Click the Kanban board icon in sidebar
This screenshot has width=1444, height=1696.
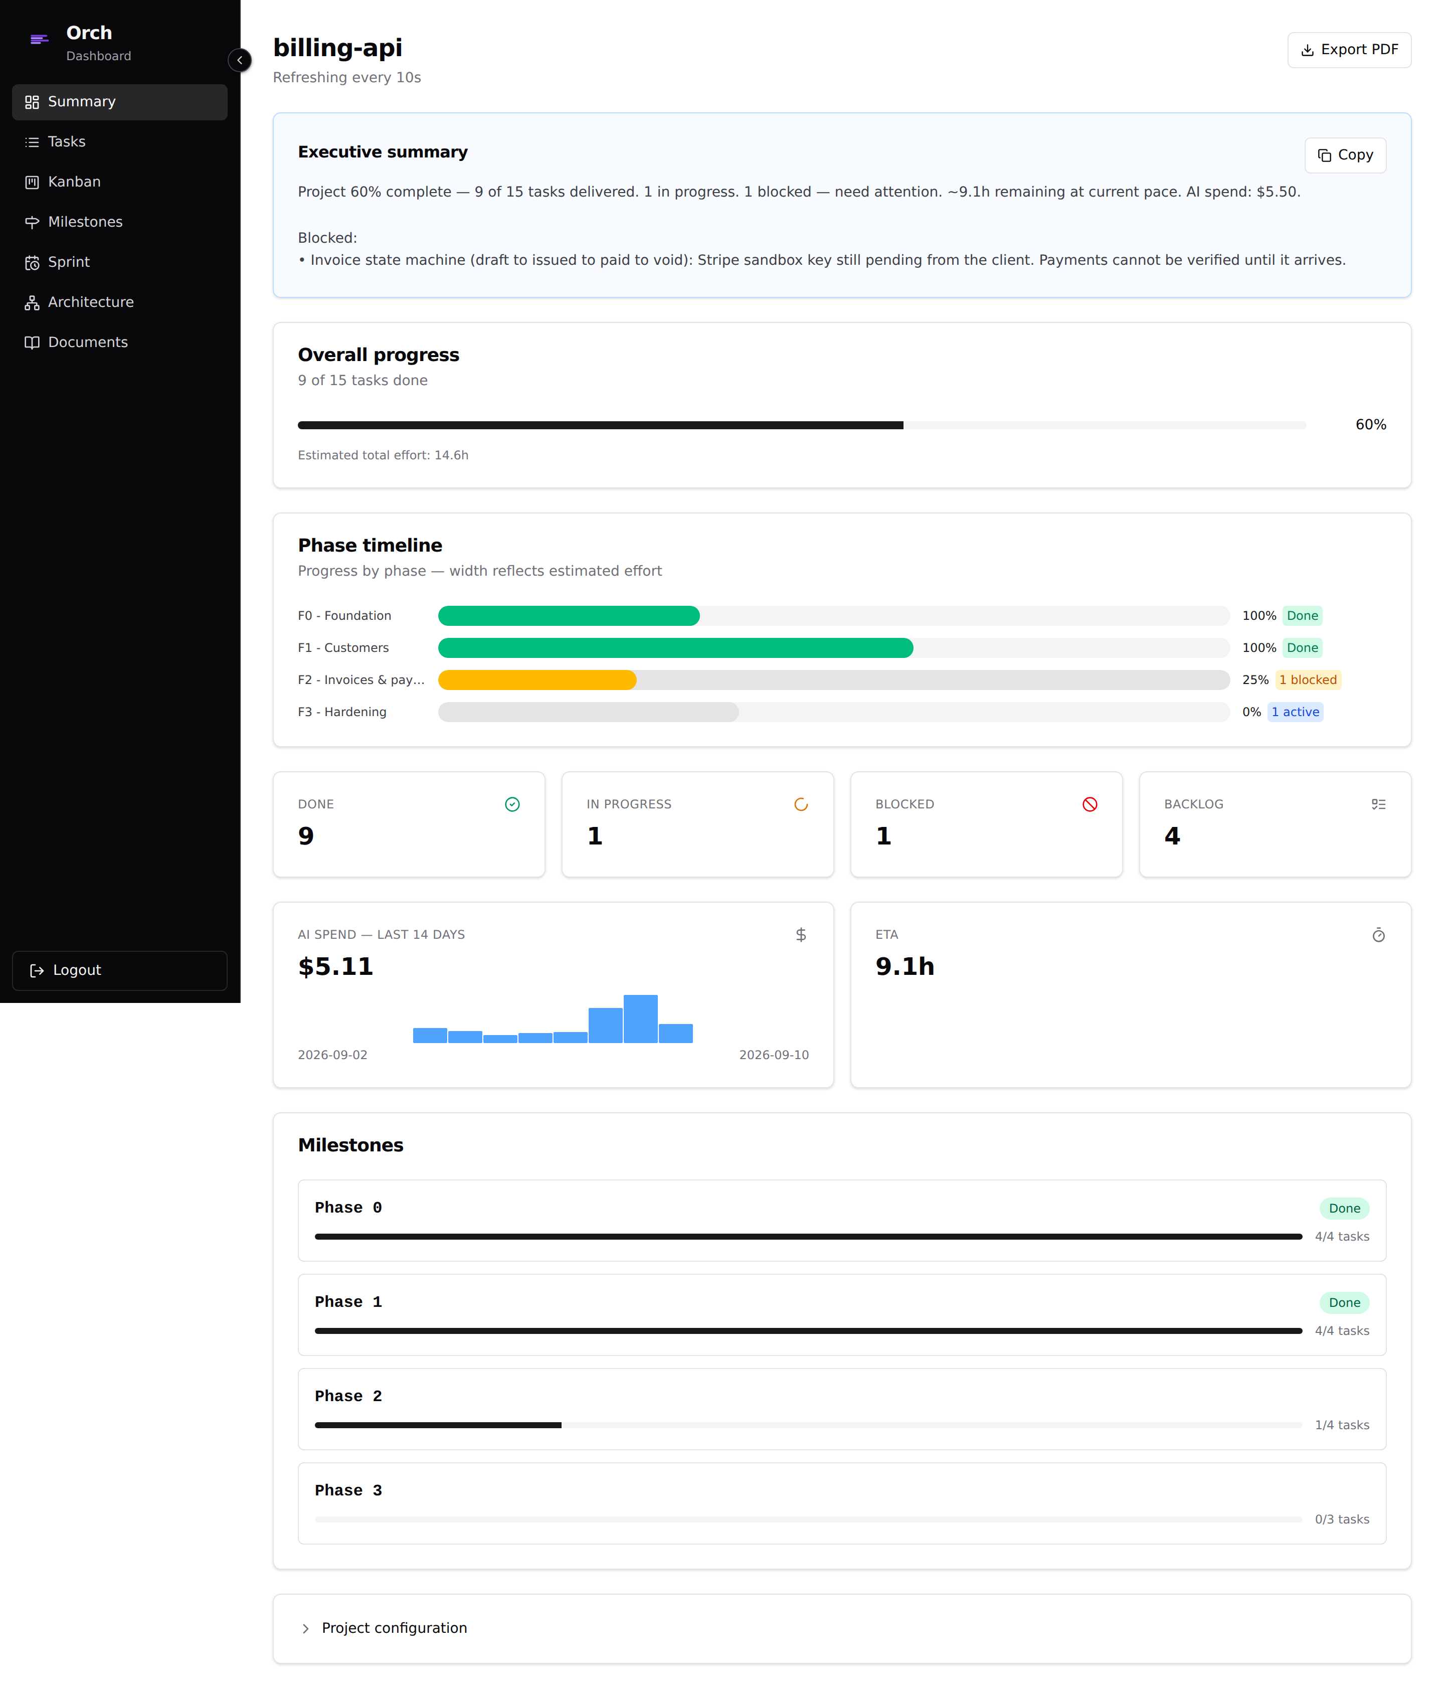(32, 183)
